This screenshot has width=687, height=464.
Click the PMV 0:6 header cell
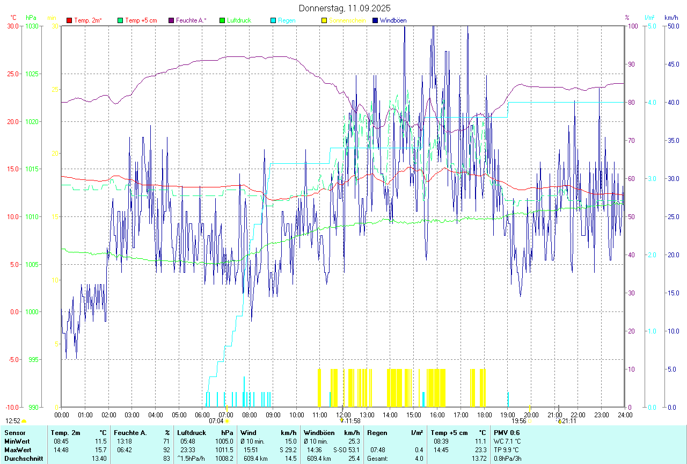(506, 432)
